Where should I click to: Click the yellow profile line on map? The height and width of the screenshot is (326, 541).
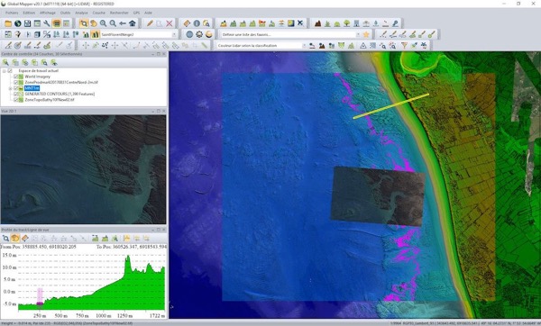click(391, 105)
